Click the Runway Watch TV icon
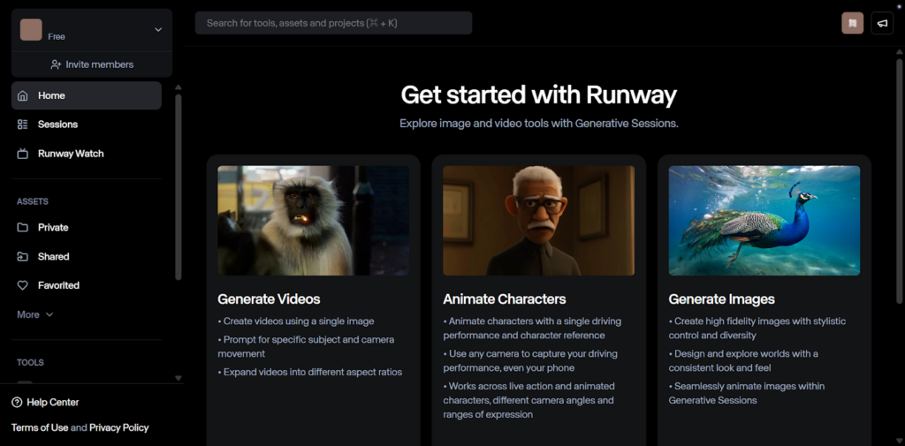905x446 pixels. 22,154
